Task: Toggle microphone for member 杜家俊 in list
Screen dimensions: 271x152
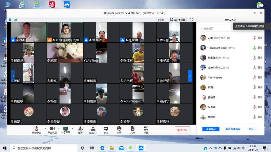Action: click(x=254, y=58)
